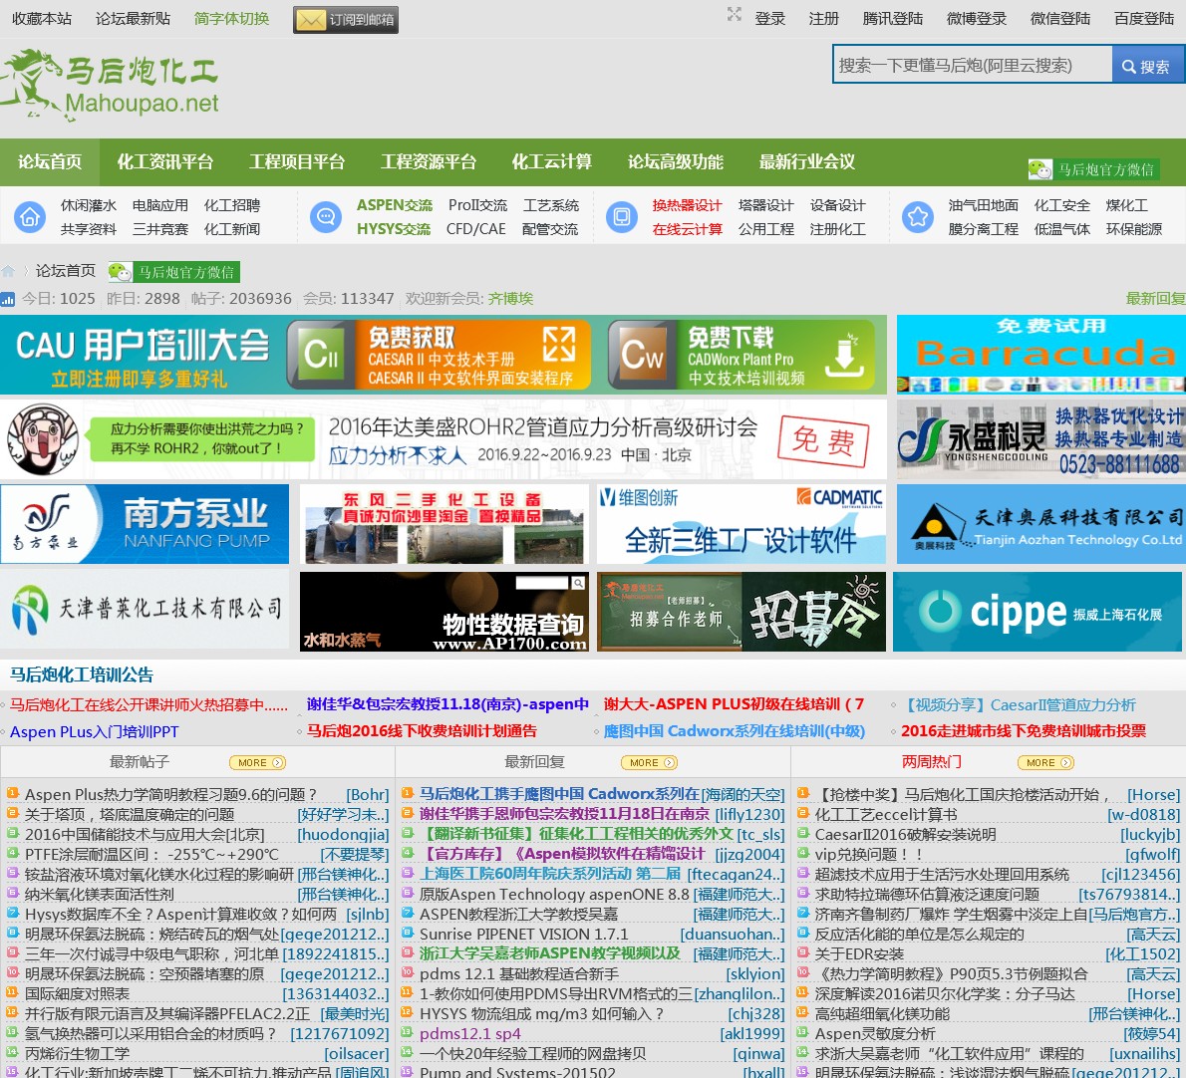Image resolution: width=1186 pixels, height=1078 pixels.
Task: Click the expand icon beside 登录
Action: click(734, 14)
